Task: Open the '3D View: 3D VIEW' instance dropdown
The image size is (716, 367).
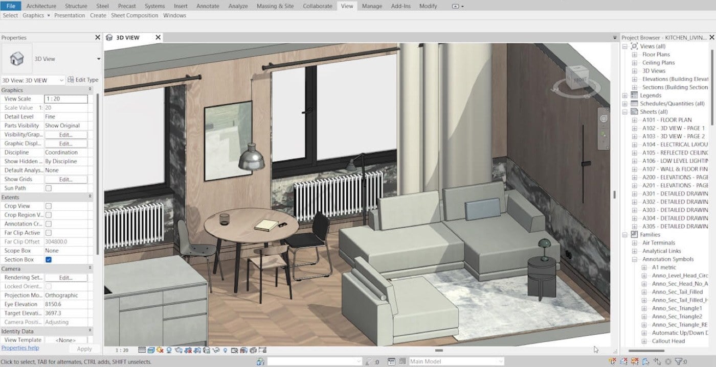Action: pyautogui.click(x=33, y=80)
